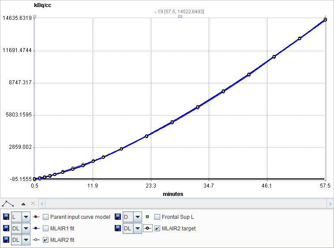
Task: Click the 'MLAIR2 target' label
Action: pyautogui.click(x=179, y=229)
